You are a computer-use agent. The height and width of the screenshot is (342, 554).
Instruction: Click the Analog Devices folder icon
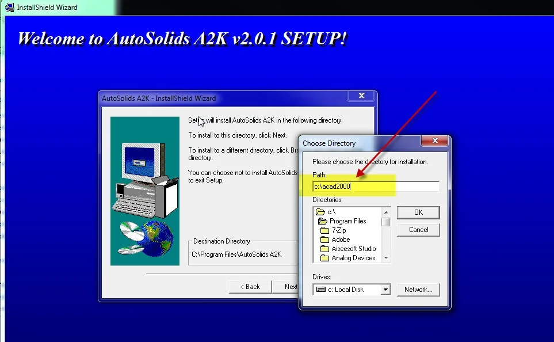(324, 258)
